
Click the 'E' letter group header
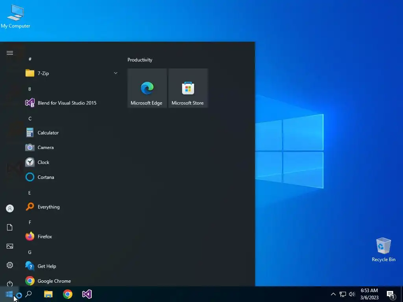tap(30, 193)
